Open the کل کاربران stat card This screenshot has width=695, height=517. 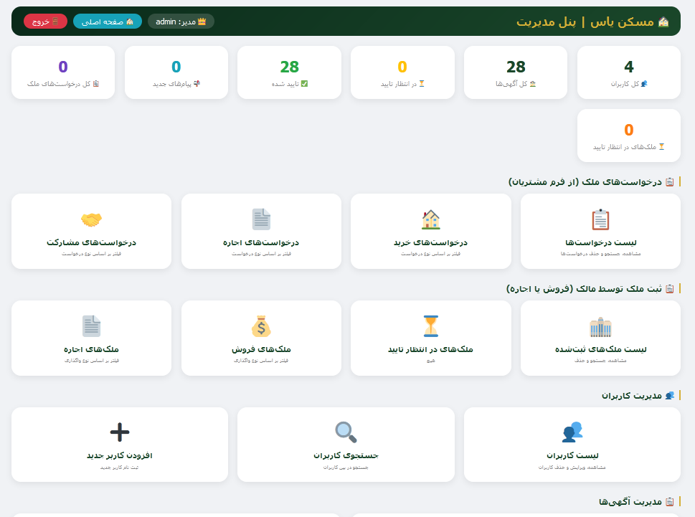coord(628,72)
